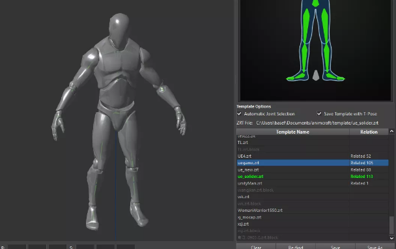The image size is (396, 249).
Task: Select the left shin bone in diagram
Action: [305, 57]
